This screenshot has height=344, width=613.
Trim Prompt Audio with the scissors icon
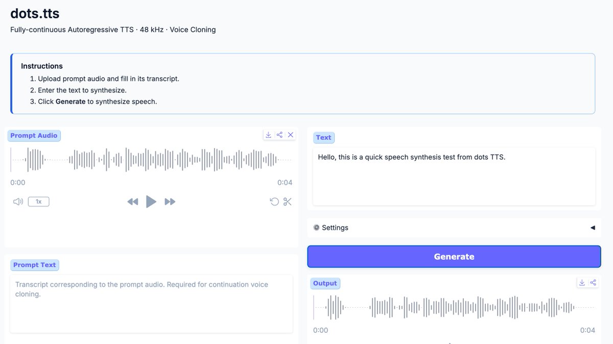[x=288, y=202]
